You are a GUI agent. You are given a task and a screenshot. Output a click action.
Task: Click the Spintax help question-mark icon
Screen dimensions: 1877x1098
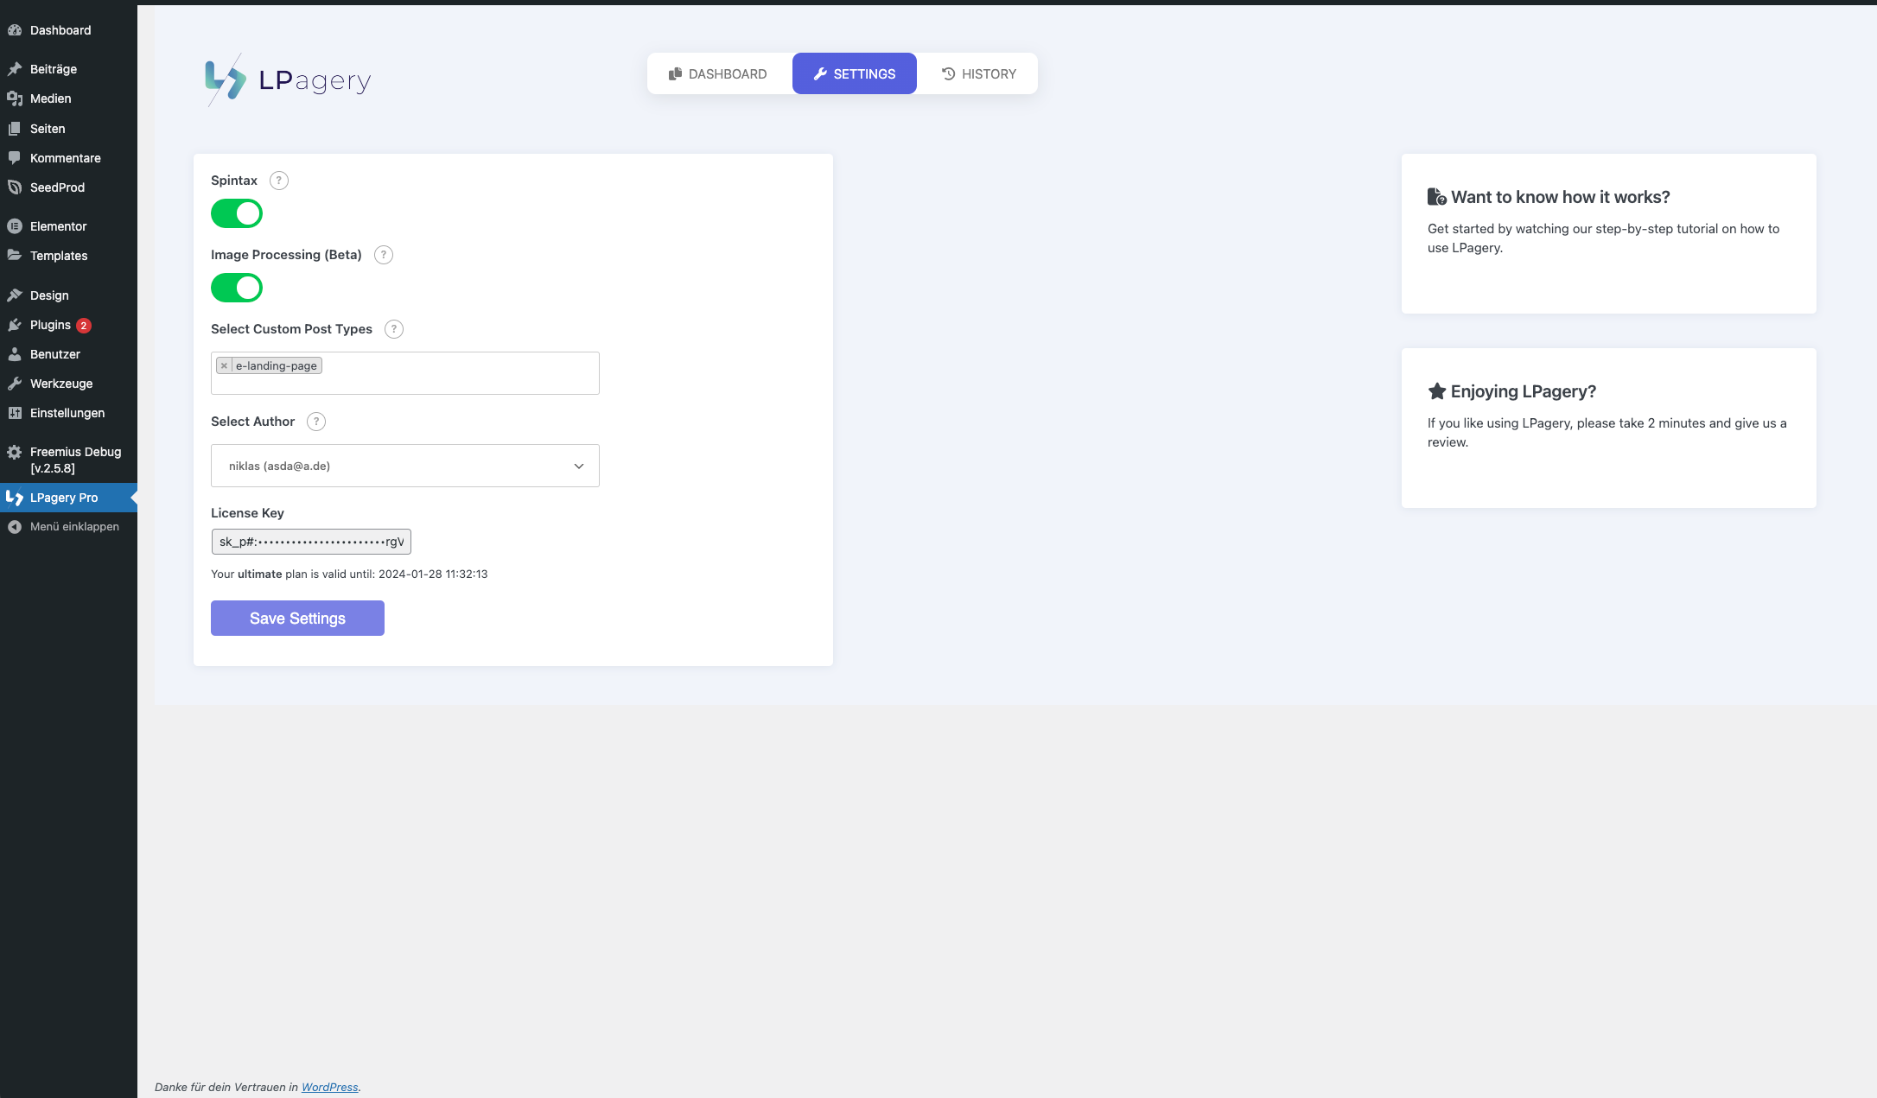click(x=278, y=181)
